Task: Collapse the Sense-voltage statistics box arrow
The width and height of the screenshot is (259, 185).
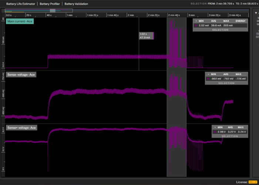Action: (208, 74)
